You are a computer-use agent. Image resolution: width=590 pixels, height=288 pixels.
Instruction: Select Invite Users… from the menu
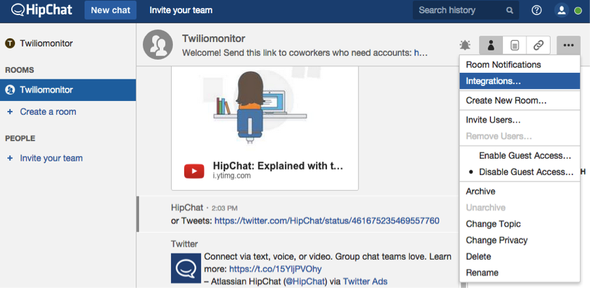point(520,120)
